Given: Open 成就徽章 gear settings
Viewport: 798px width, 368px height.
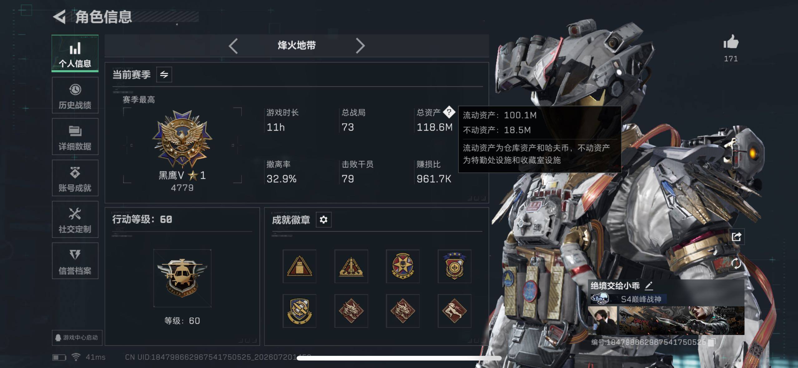Looking at the screenshot, I should (323, 220).
